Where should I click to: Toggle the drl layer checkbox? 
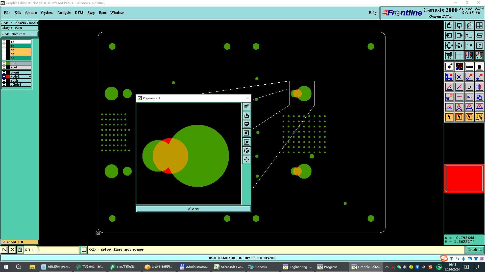[4, 63]
